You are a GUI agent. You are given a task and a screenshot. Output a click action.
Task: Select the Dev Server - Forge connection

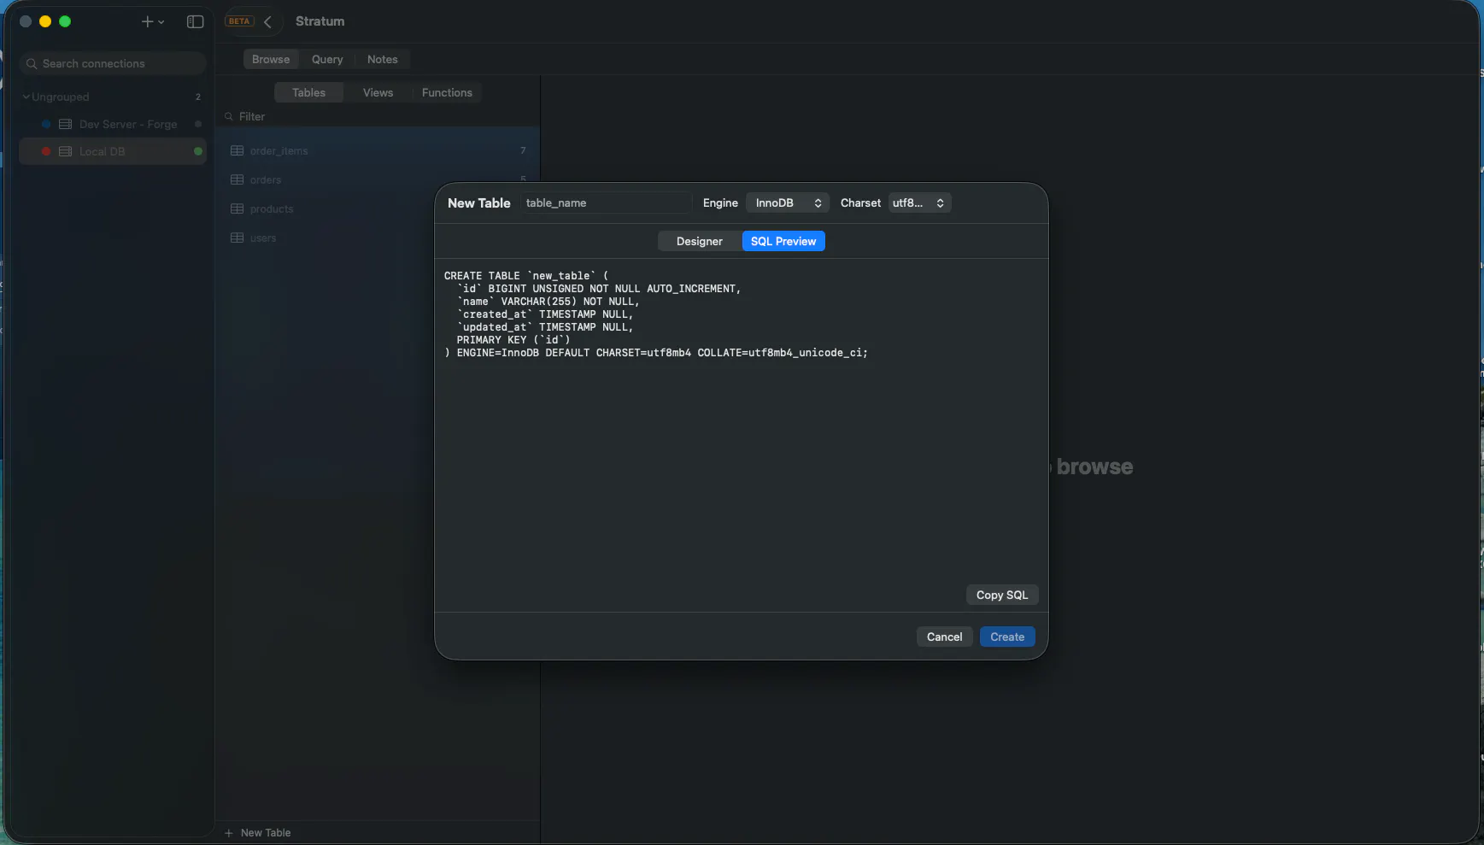click(113, 125)
